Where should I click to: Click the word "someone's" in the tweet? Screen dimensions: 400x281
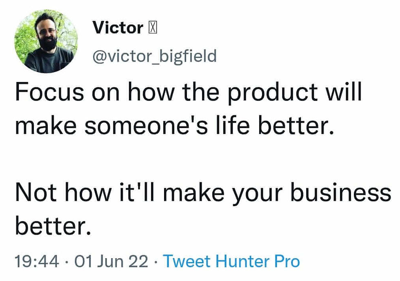147,125
